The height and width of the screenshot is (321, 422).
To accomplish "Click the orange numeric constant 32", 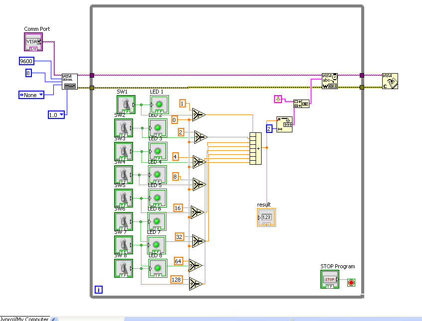I will click(179, 236).
